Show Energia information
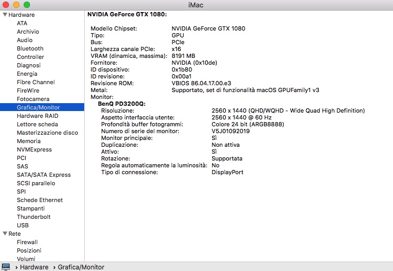Screen dimensions: 393x271 coord(27,74)
